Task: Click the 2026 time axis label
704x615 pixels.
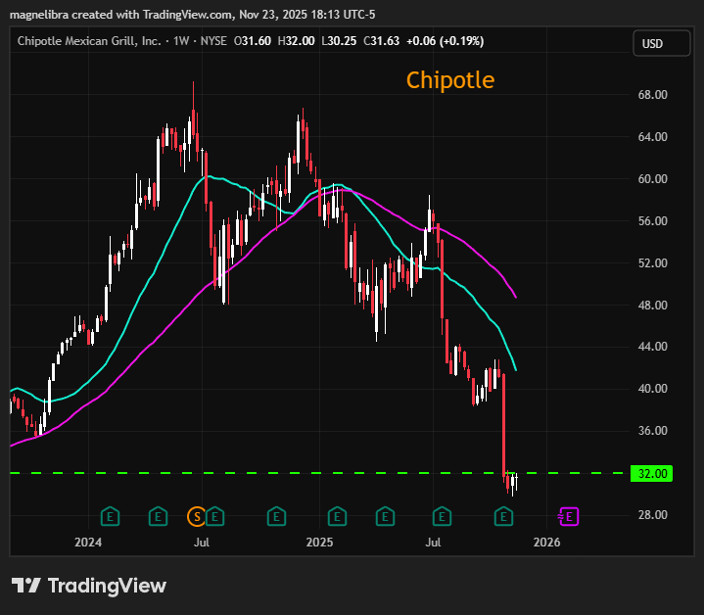Action: coord(546,543)
